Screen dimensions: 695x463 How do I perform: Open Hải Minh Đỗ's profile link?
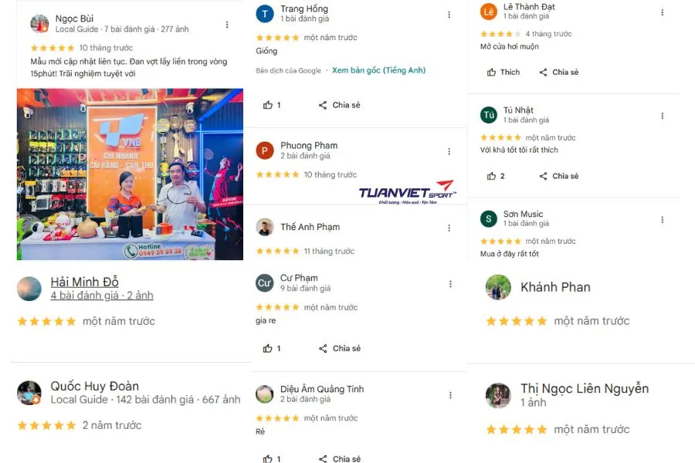click(x=85, y=282)
